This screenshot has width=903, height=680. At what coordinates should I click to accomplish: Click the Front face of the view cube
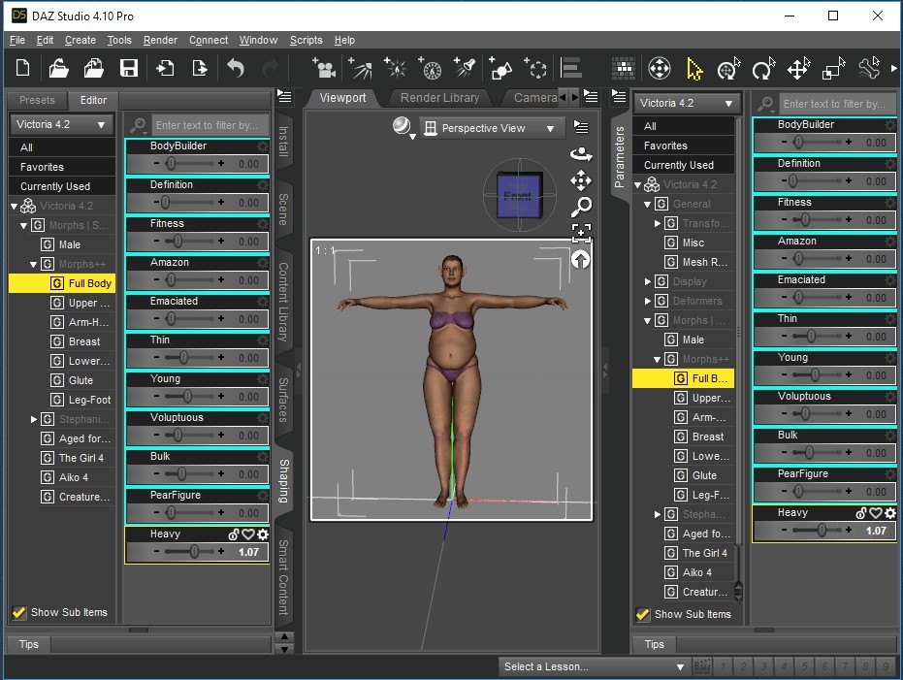click(x=519, y=196)
